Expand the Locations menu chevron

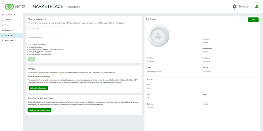coord(20,20)
